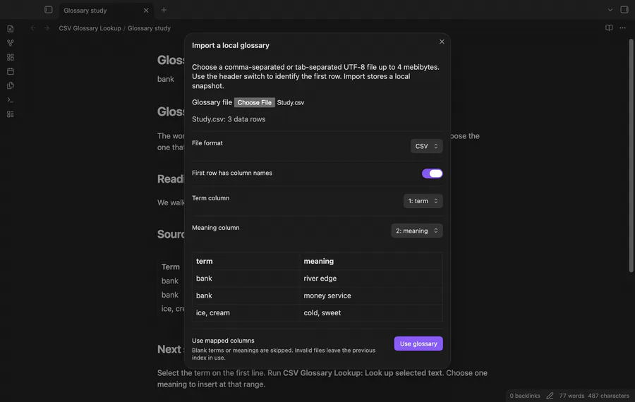Open graph view from sidebar ribbon
This screenshot has width=635, height=402.
pos(11,43)
